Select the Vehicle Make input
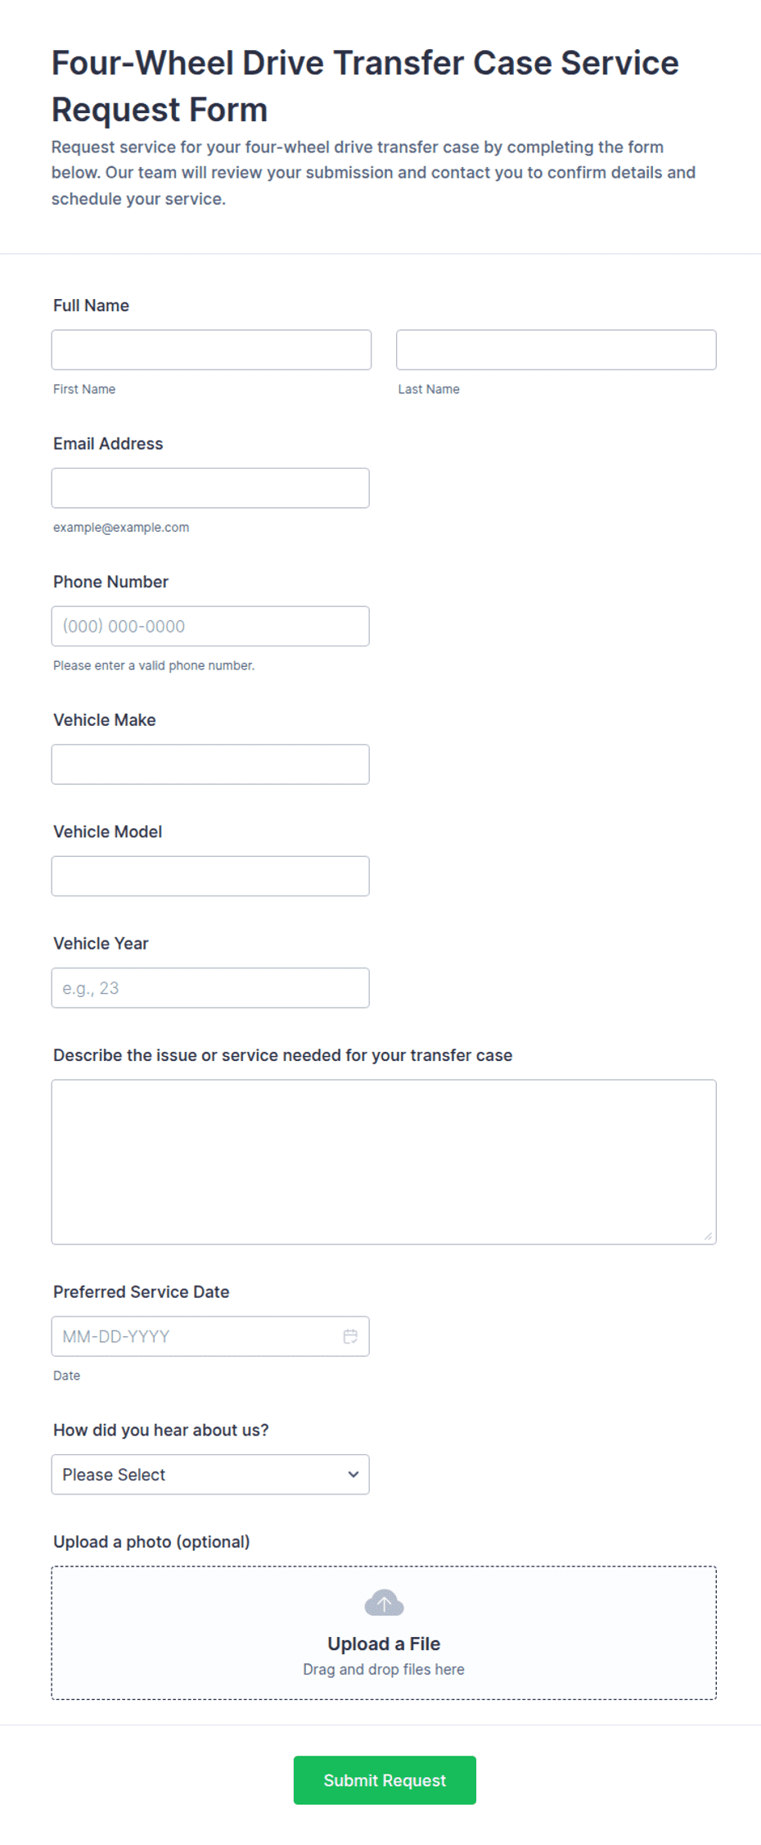 click(x=210, y=764)
